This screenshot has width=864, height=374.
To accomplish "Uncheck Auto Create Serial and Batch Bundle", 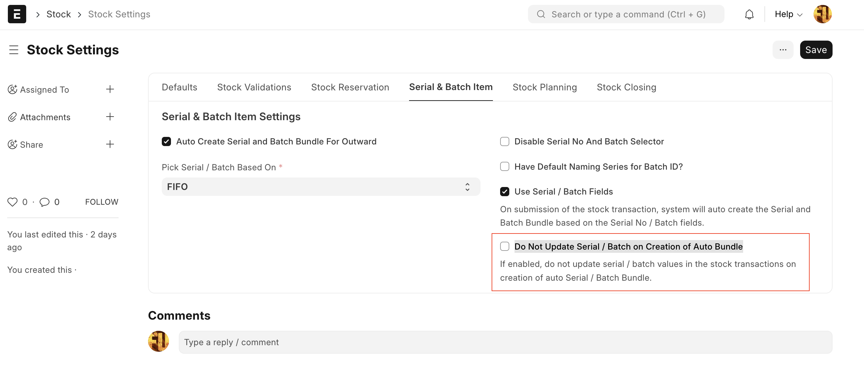I will tap(166, 141).
